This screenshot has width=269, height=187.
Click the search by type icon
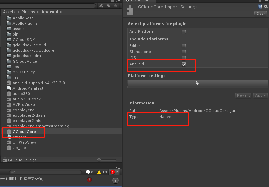(x=101, y=6)
